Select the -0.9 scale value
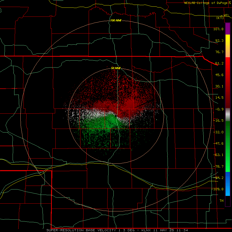Screen dimensions: 232x232 click(219, 109)
